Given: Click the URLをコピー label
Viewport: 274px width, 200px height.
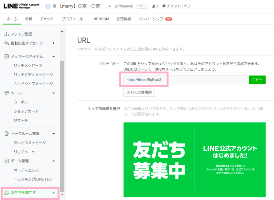Looking at the screenshot, I should pos(110,64).
